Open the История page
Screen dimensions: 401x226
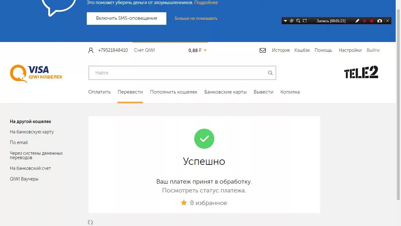tap(281, 50)
